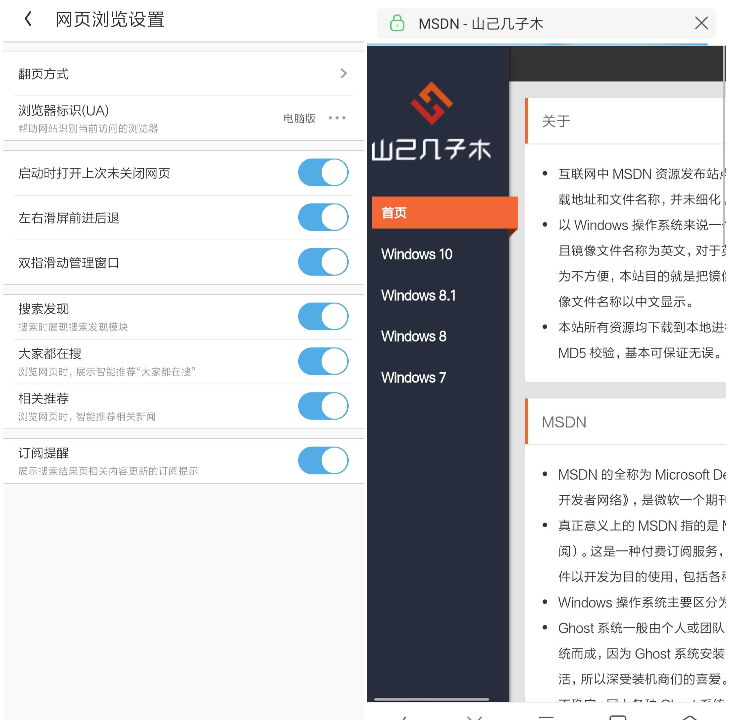The image size is (729, 720).
Task: Switch off the 订阅提醒 toggle
Action: click(x=323, y=461)
